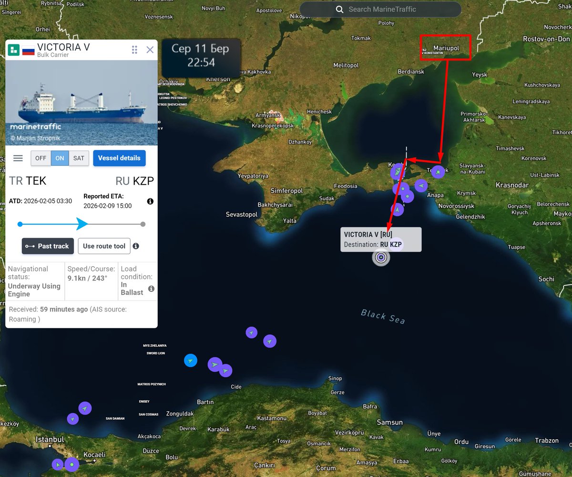The width and height of the screenshot is (572, 477).
Task: Click the Load condition info icon
Action: (151, 289)
